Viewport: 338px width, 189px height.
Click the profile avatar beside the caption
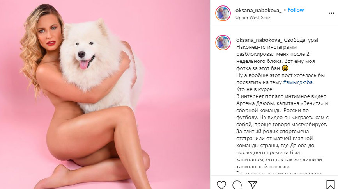coord(223,43)
